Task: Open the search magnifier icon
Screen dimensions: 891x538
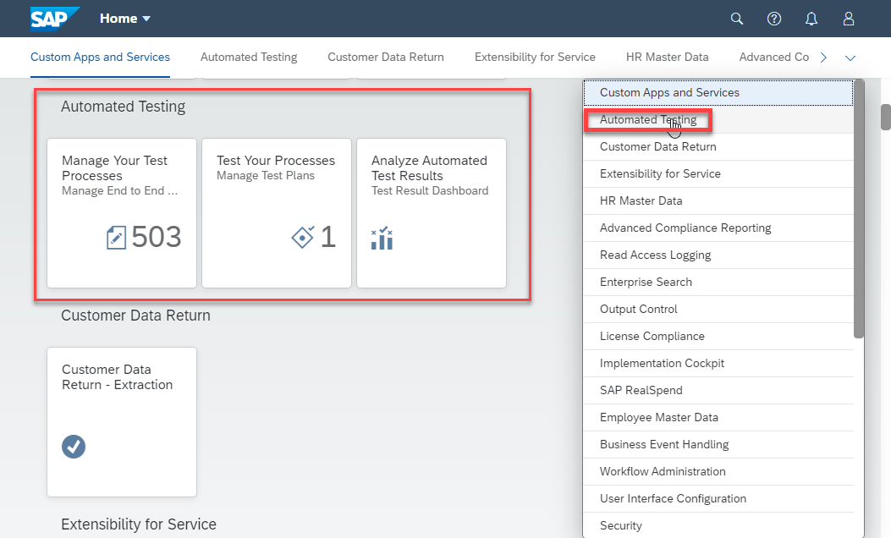Action: click(x=736, y=19)
